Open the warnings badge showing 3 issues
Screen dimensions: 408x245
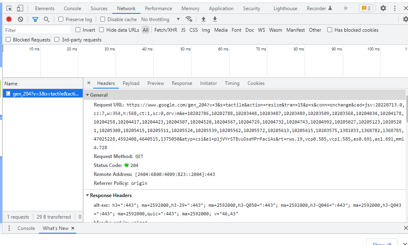pos(366,8)
